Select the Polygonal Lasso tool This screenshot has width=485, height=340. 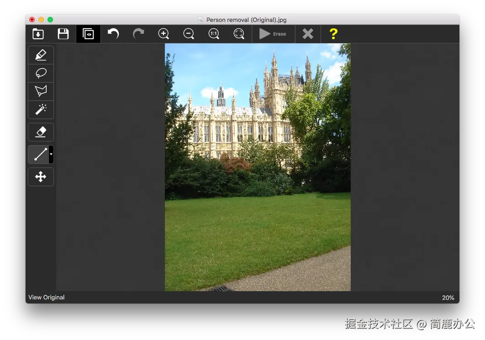[x=41, y=91]
